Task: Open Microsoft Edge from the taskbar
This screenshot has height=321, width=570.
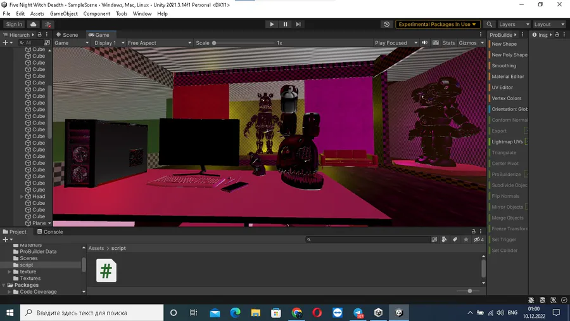Action: tap(235, 313)
